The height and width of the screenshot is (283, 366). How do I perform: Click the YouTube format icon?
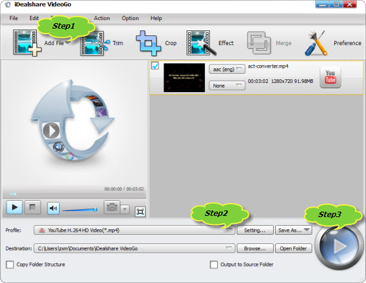coord(330,77)
